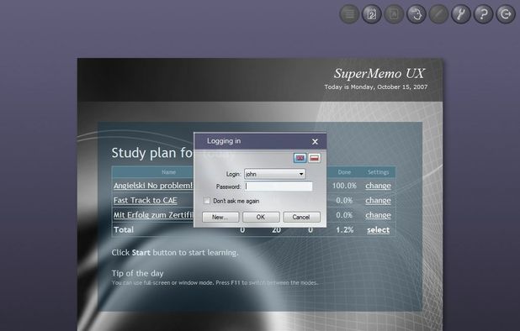The width and height of the screenshot is (520, 331).
Task: Open help with the question mark icon
Action: pyautogui.click(x=483, y=14)
